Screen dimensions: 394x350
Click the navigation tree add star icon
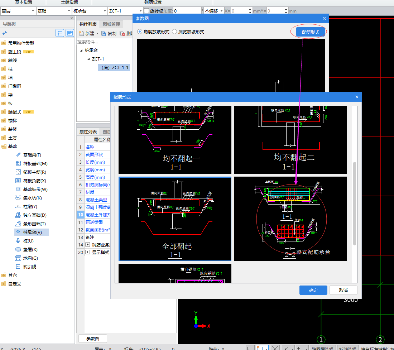click(5, 33)
